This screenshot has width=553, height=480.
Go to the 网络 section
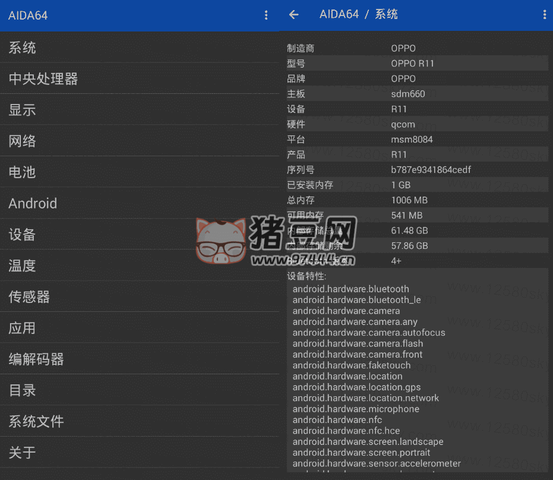(x=139, y=141)
